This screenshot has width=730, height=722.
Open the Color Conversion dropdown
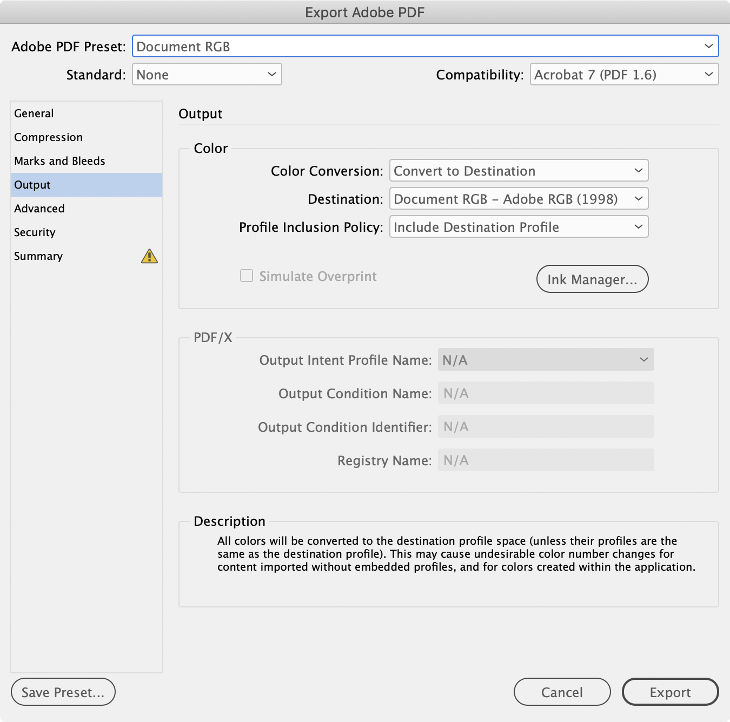pyautogui.click(x=518, y=170)
